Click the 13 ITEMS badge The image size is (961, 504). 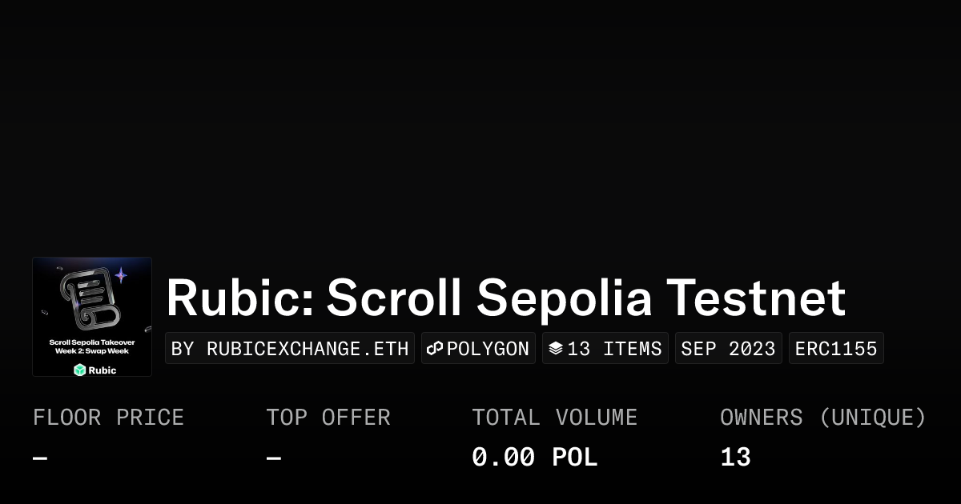pyautogui.click(x=605, y=349)
